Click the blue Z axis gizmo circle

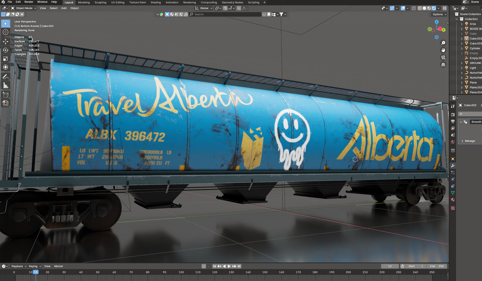pos(437,22)
